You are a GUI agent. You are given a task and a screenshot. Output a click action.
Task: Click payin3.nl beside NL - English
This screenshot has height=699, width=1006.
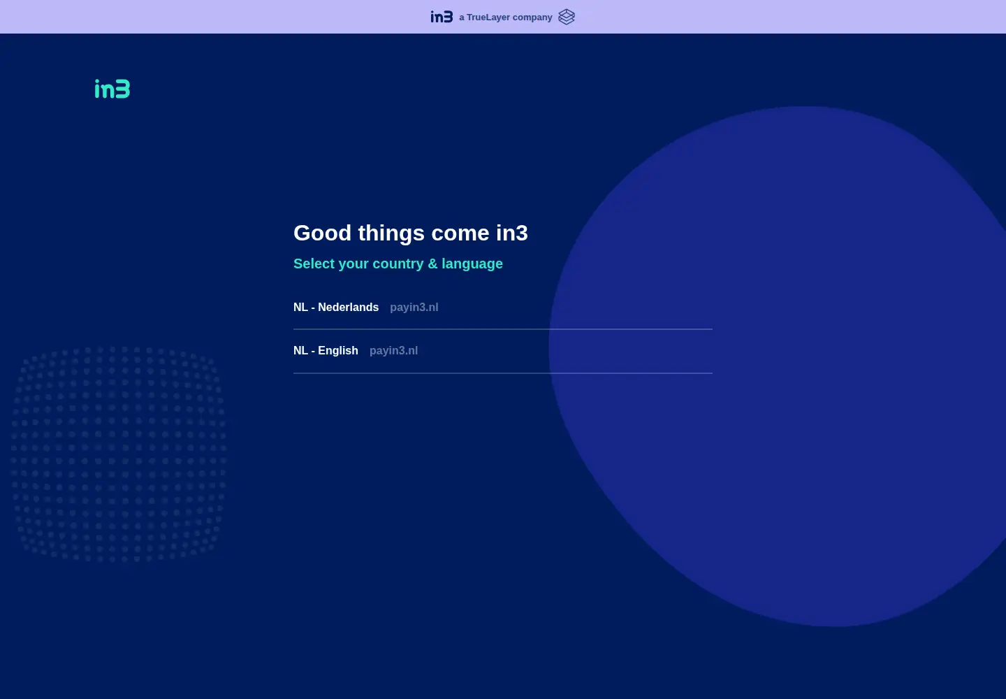[x=394, y=351]
